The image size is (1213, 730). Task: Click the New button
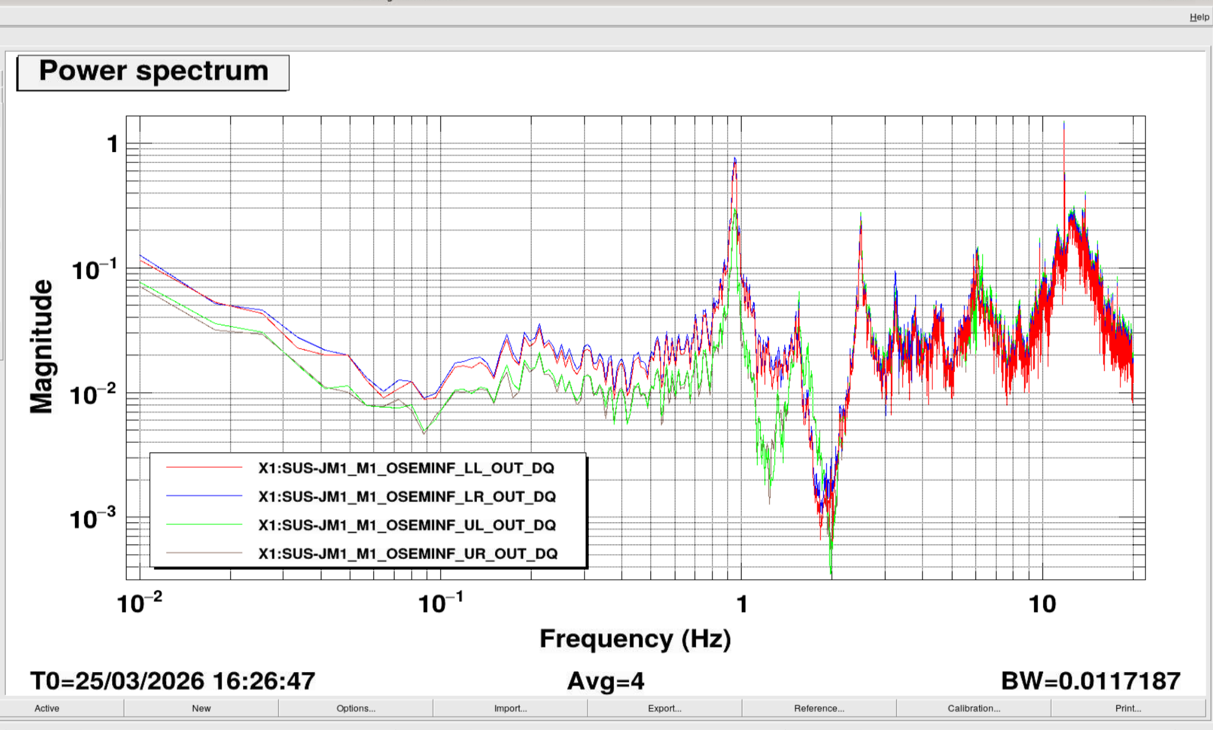(201, 708)
